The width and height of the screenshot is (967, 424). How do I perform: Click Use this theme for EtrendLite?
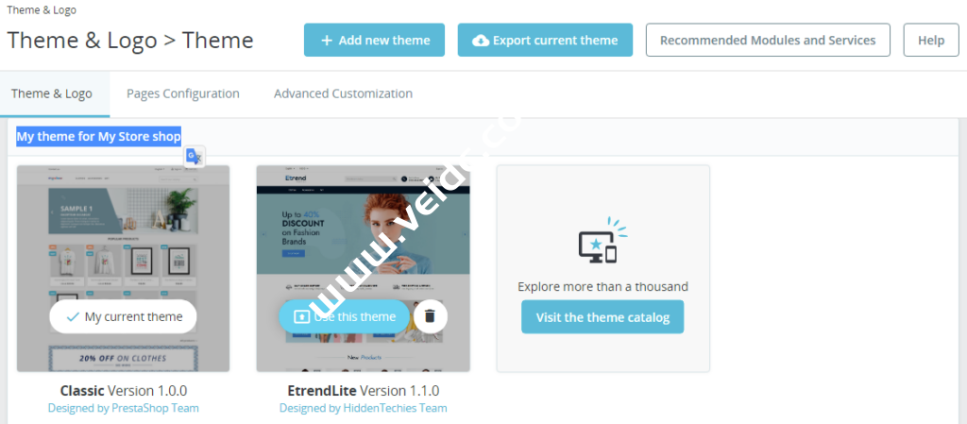click(344, 316)
